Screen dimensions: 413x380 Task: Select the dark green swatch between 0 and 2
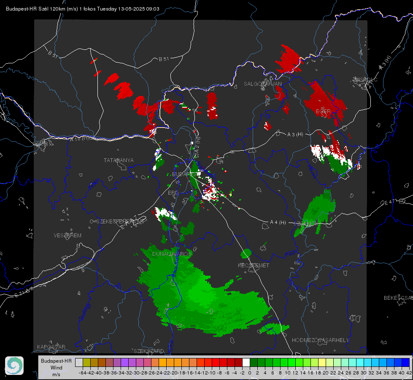254,363
